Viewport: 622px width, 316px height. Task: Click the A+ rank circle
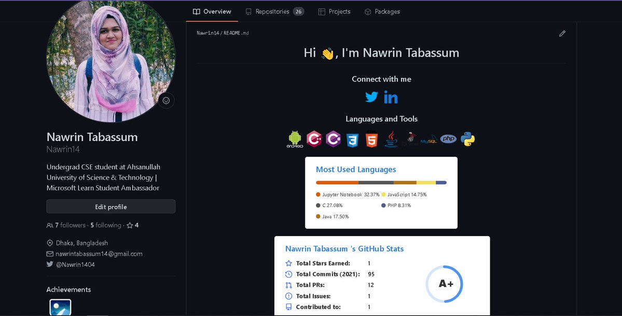point(444,284)
